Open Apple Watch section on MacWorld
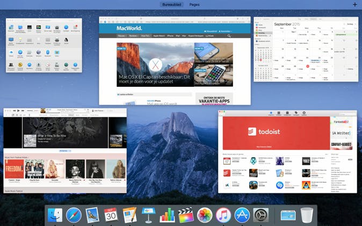Screen dimensions: 362x226 pyautogui.click(x=159, y=36)
